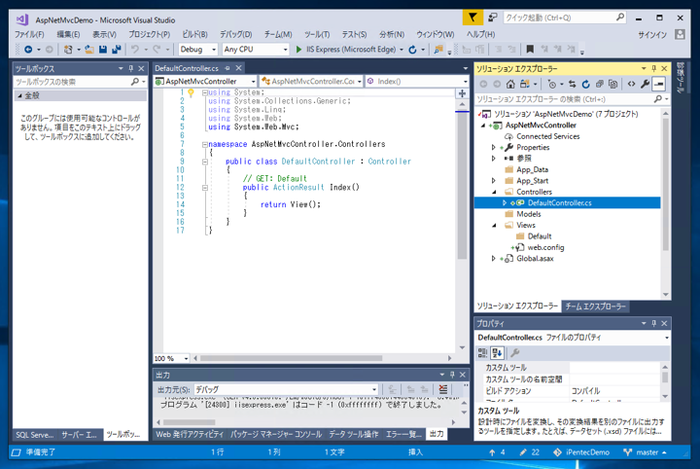
Task: Start IIS Express with the green play button
Action: click(x=298, y=49)
